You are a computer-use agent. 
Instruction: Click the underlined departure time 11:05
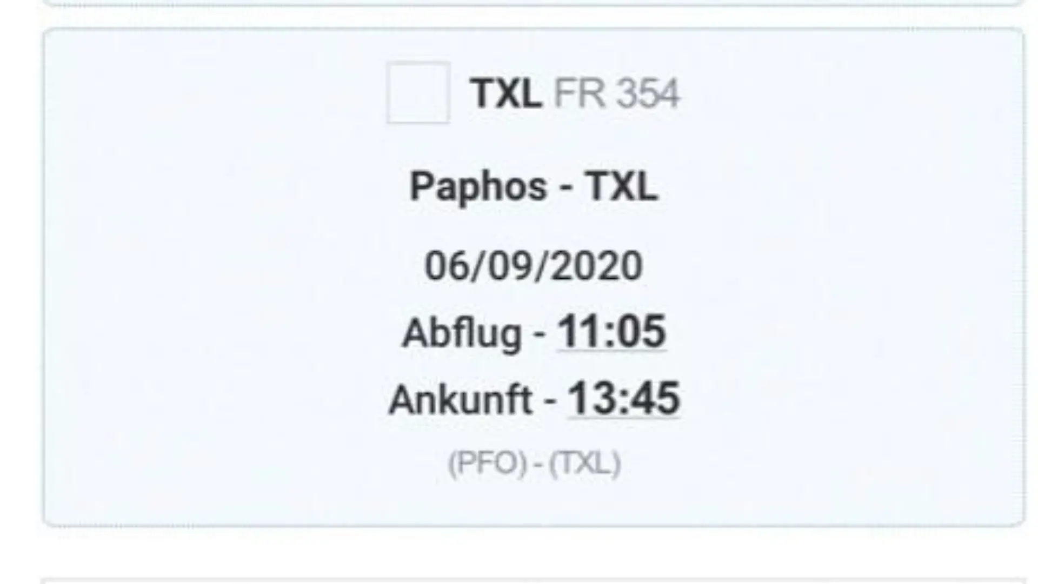tap(611, 331)
